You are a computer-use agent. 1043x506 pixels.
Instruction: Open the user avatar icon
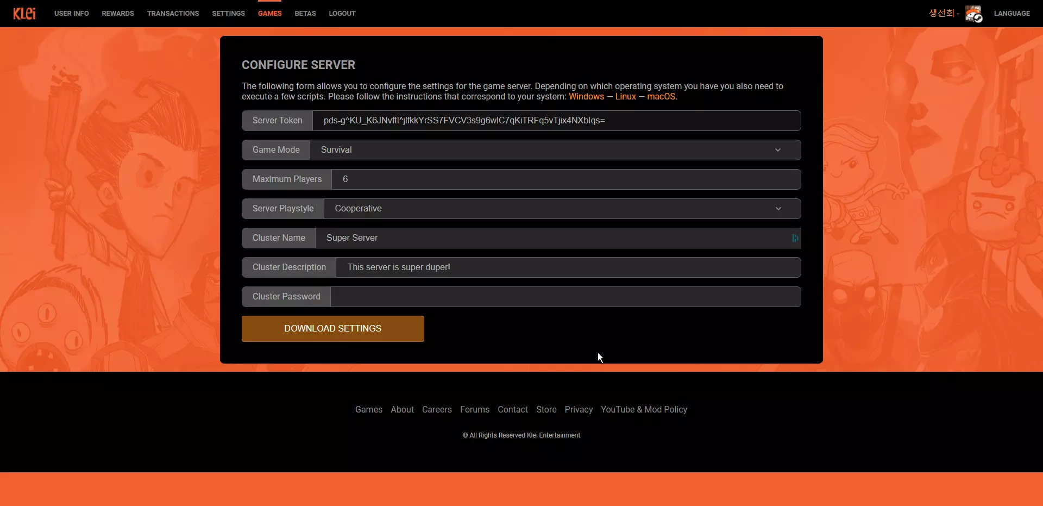(x=973, y=14)
